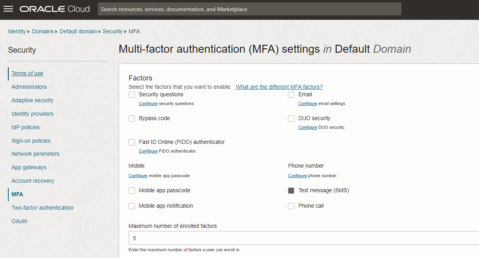Check Fast ID Online (FIDO) authenticator
Screen dimensions: 479x258
132,142
